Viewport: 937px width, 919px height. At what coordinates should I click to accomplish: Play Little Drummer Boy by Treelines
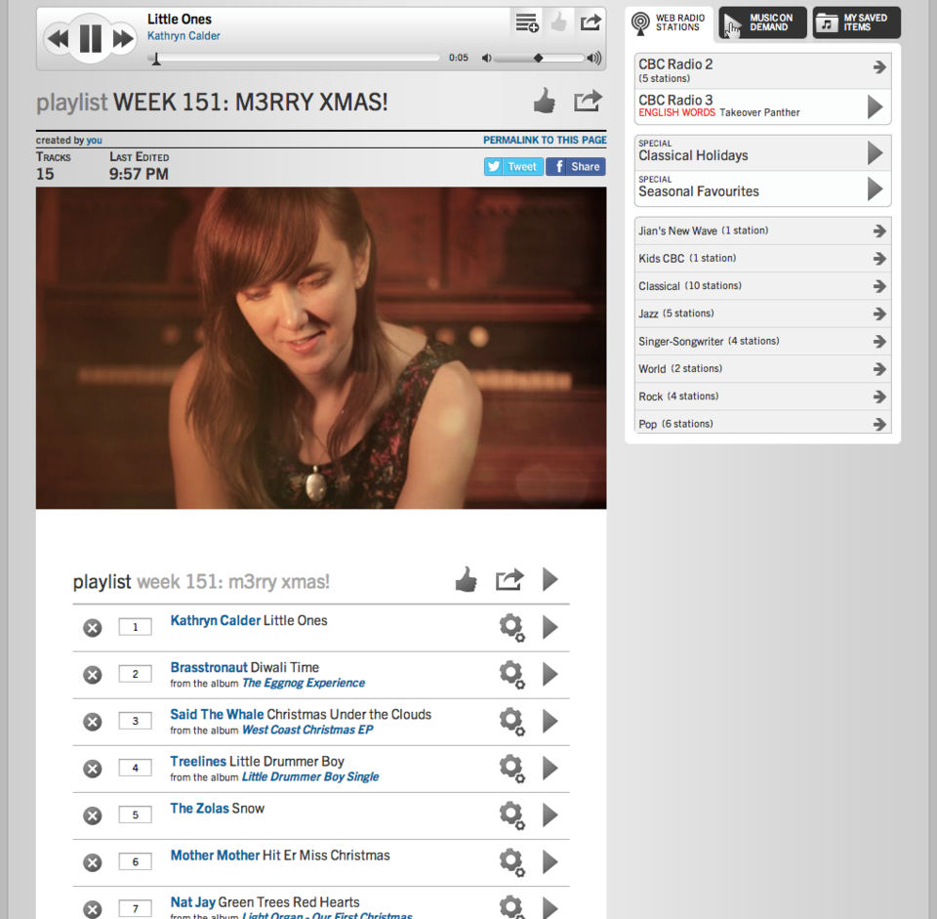pyautogui.click(x=550, y=769)
